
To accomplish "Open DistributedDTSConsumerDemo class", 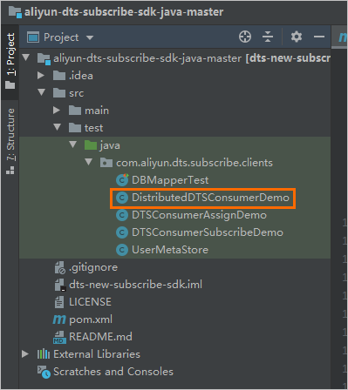I will tap(210, 198).
